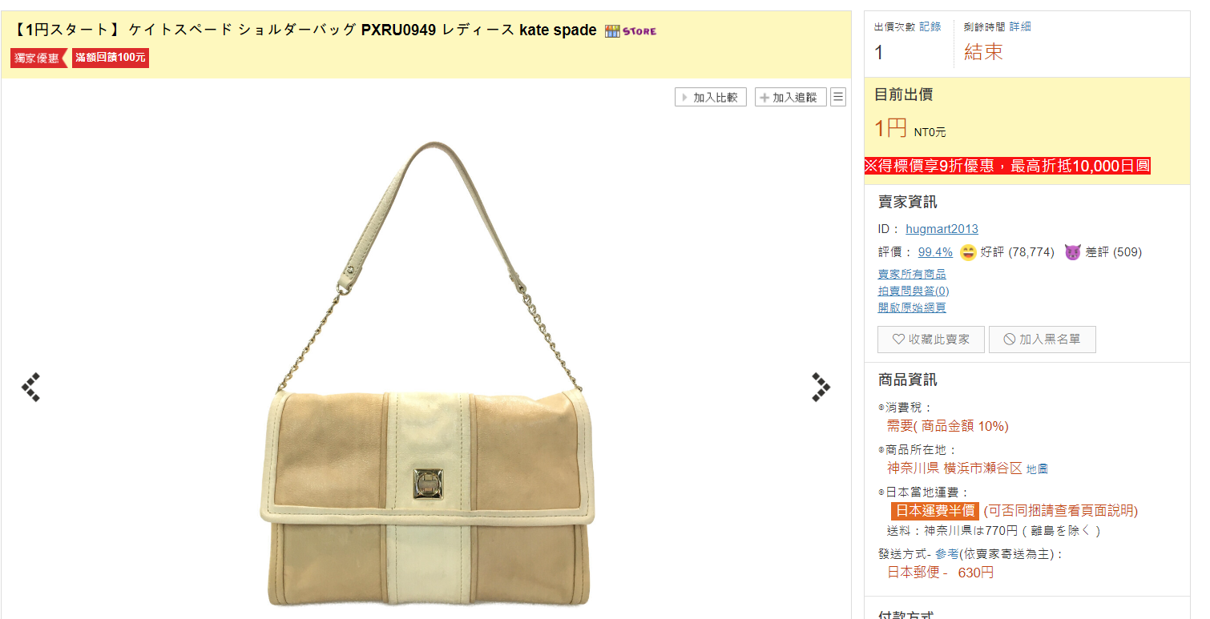1210x619 pixels.
Task: Open seller ID hugmart2013 link
Action: coord(942,229)
